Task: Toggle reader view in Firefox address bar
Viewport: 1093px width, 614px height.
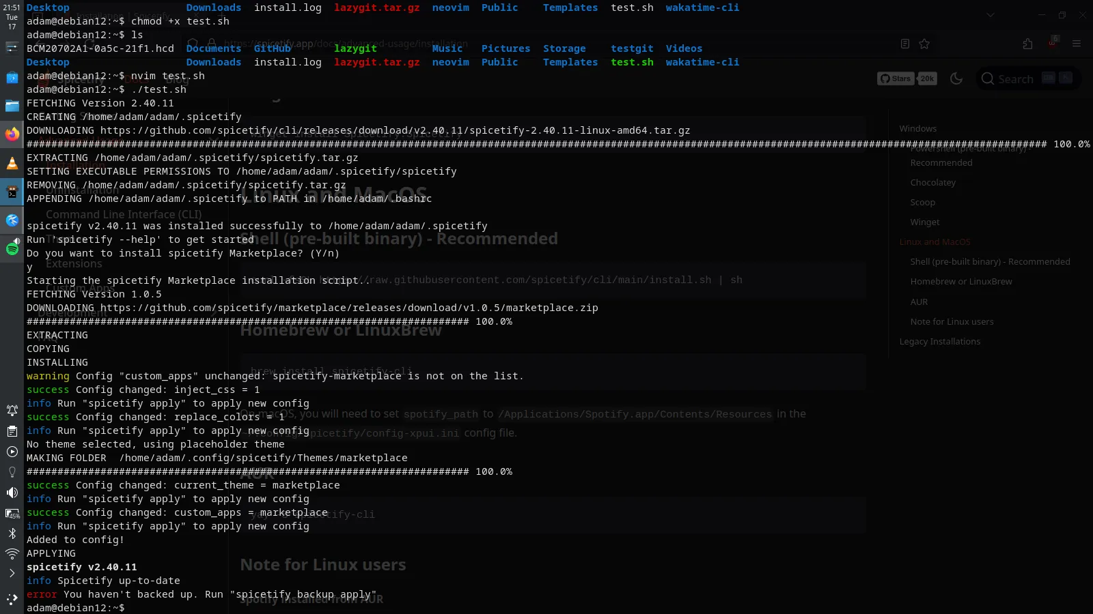Action: click(x=905, y=44)
